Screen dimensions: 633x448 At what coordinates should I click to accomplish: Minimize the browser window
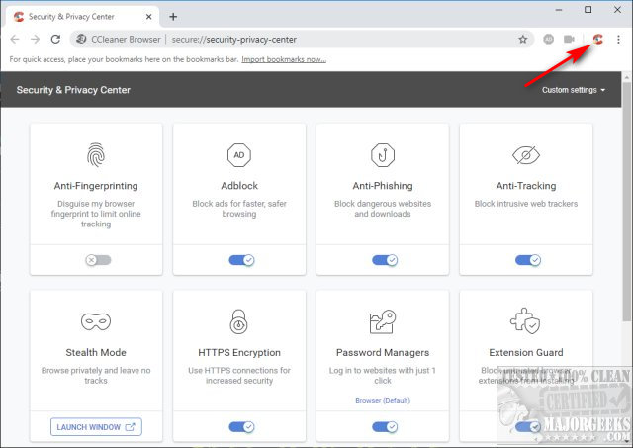click(559, 9)
